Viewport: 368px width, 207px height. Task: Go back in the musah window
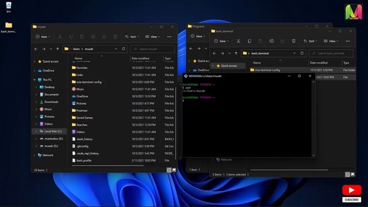(36, 49)
